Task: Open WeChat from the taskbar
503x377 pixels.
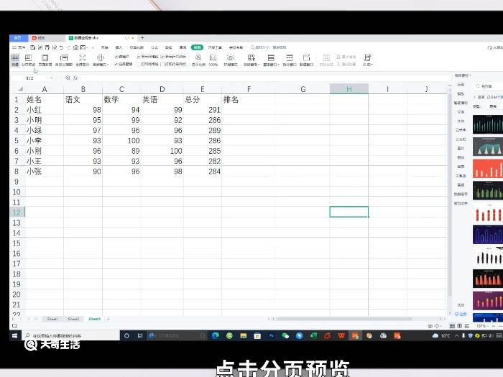Action: (x=285, y=336)
